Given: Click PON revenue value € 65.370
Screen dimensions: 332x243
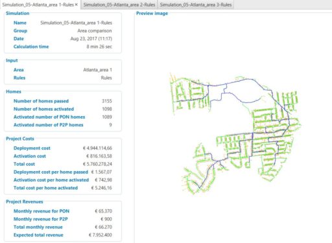Looking at the screenshot, I should 103,211.
